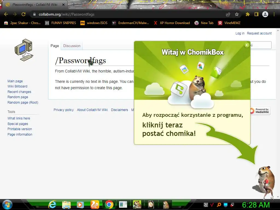Open the hamster app taskbar icon

[165, 205]
